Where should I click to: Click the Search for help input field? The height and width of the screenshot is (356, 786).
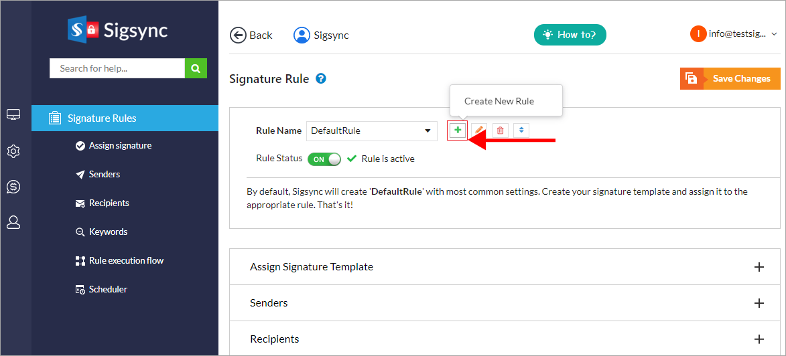coord(117,68)
